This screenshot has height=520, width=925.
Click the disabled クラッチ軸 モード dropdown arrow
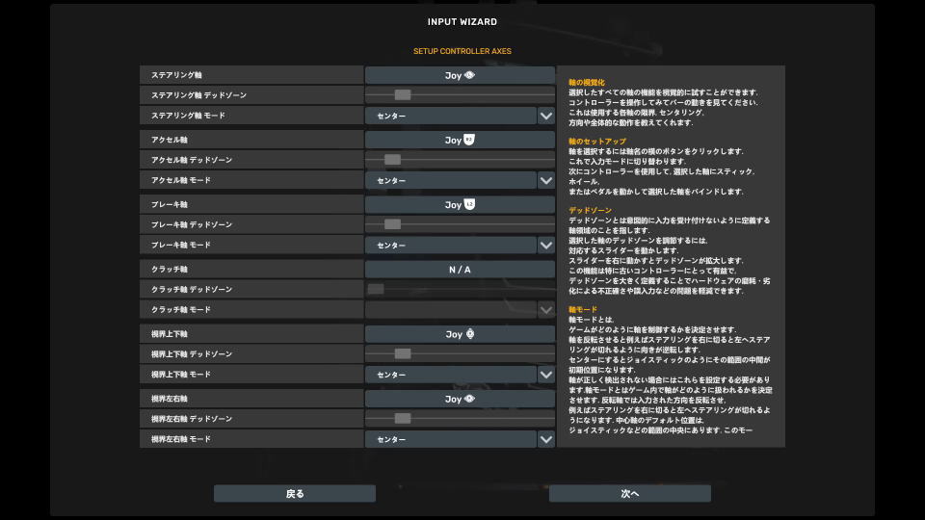pyautogui.click(x=546, y=310)
